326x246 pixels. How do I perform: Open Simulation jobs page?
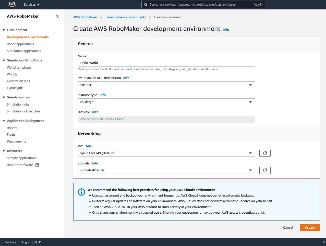18,105
